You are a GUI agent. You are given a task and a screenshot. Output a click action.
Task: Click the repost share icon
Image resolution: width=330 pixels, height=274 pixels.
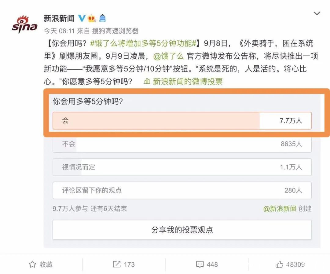click(116, 264)
